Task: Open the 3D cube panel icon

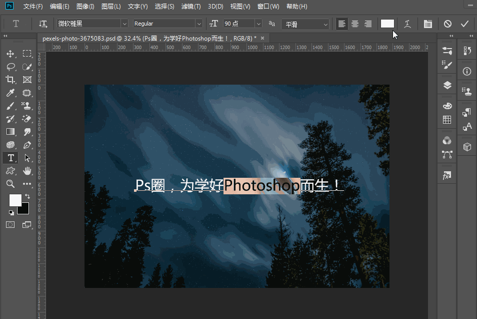Action: [x=467, y=147]
